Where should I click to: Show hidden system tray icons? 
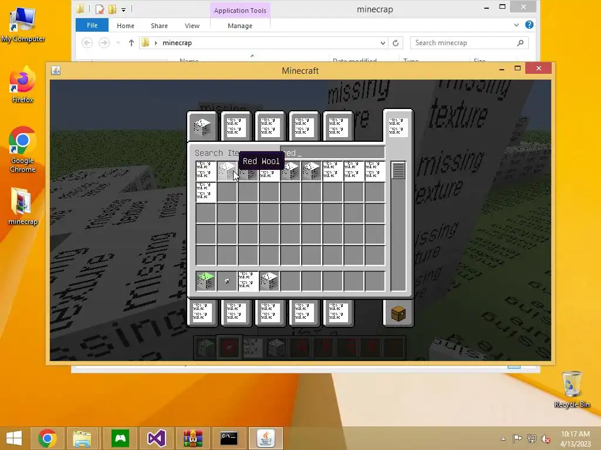pyautogui.click(x=503, y=439)
